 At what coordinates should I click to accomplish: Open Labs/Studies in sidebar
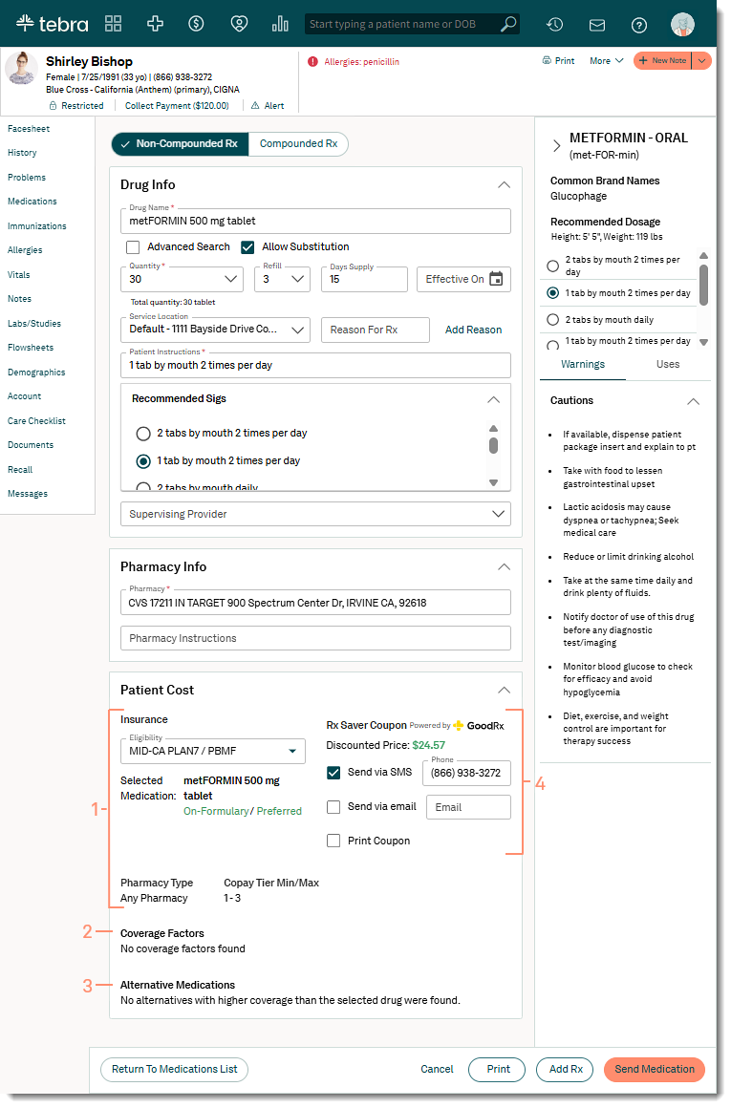pos(34,324)
